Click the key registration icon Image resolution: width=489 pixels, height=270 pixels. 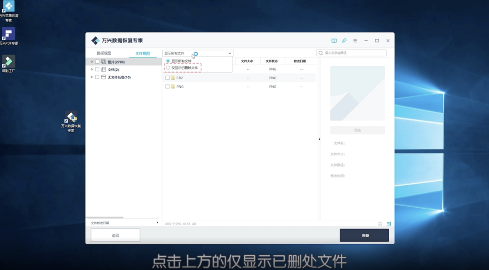coord(344,41)
